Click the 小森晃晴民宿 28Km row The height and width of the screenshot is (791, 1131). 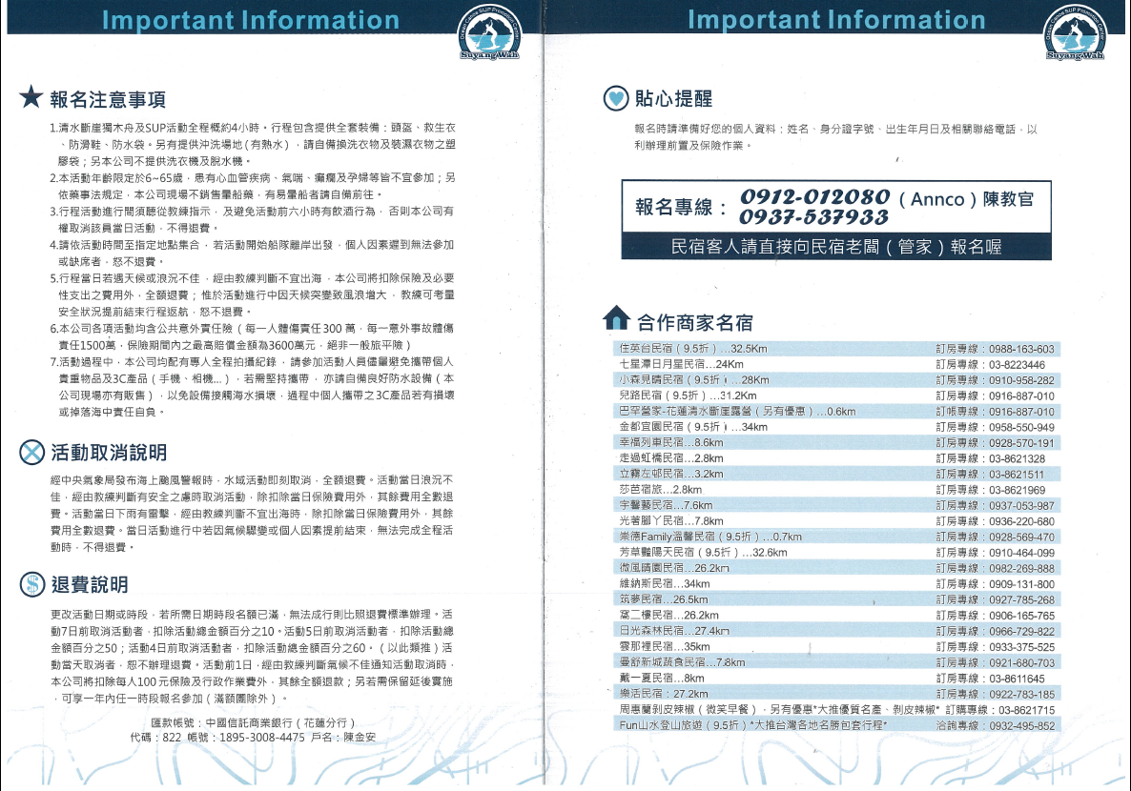(836, 380)
